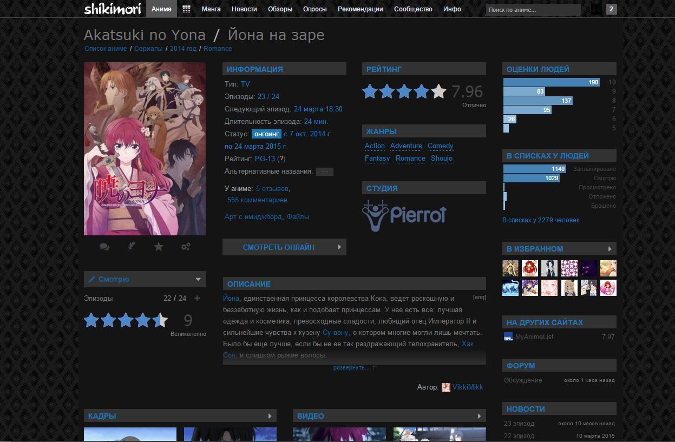Expand description via развернуть link
This screenshot has width=675, height=442.
[x=355, y=368]
